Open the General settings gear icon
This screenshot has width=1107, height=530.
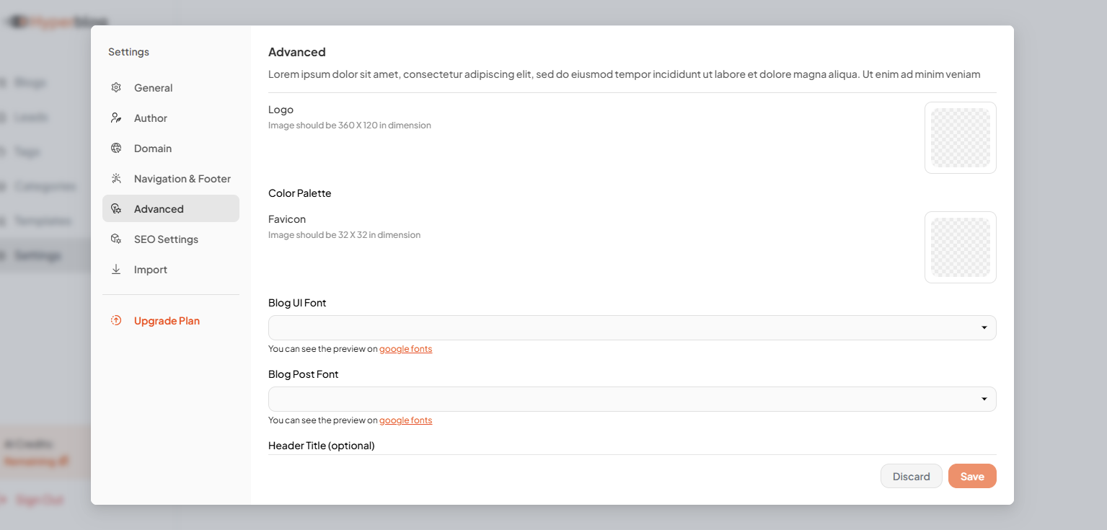click(x=116, y=87)
